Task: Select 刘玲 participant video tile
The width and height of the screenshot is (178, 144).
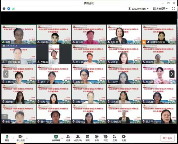Action: [x=124, y=34]
